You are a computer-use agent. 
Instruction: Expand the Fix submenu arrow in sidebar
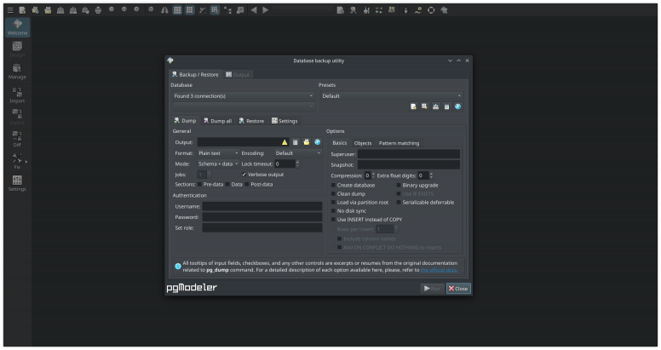[x=26, y=162]
